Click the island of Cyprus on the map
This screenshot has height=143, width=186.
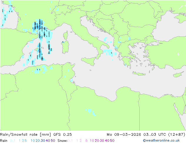coord(179,74)
